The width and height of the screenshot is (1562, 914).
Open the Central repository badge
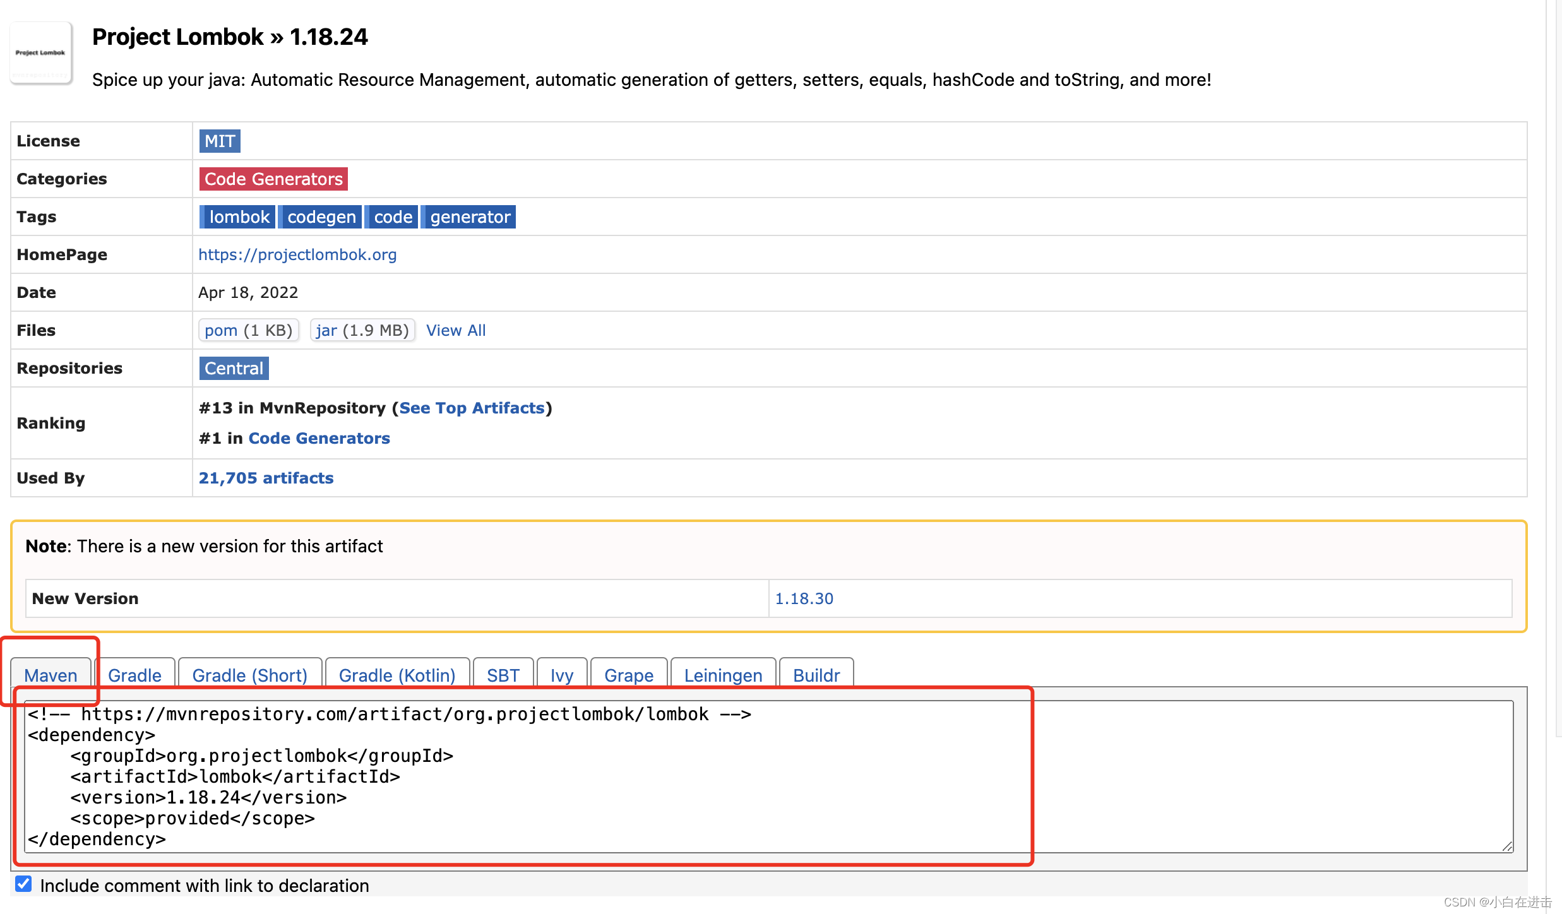click(234, 368)
